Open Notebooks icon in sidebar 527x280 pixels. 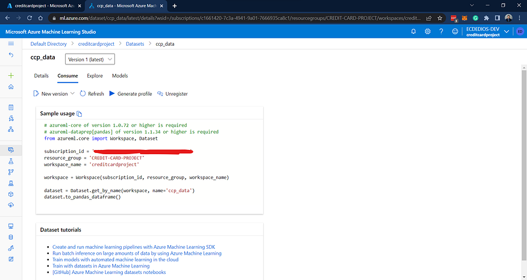[11, 108]
